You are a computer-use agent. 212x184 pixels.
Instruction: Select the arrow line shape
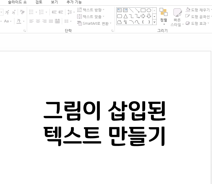click(137, 10)
